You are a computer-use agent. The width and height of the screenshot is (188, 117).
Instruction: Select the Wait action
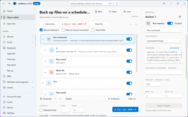[18, 76]
